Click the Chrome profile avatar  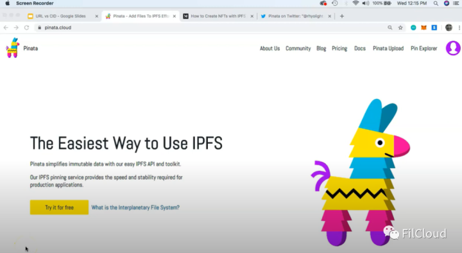click(449, 28)
